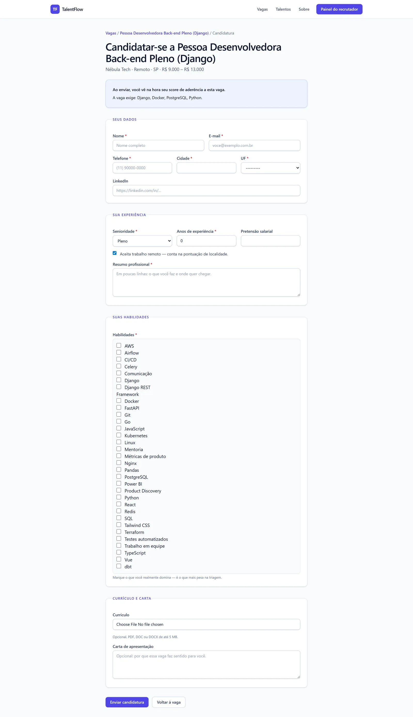Check the Airflow skill checkbox
This screenshot has height=717, width=413.
point(119,352)
